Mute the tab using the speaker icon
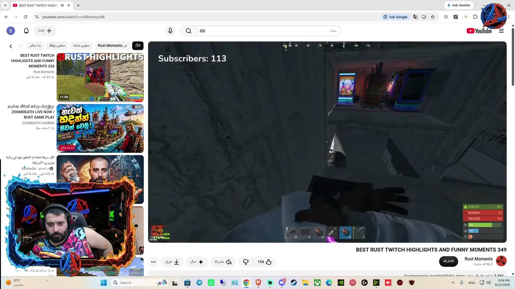515x289 pixels. point(62,6)
